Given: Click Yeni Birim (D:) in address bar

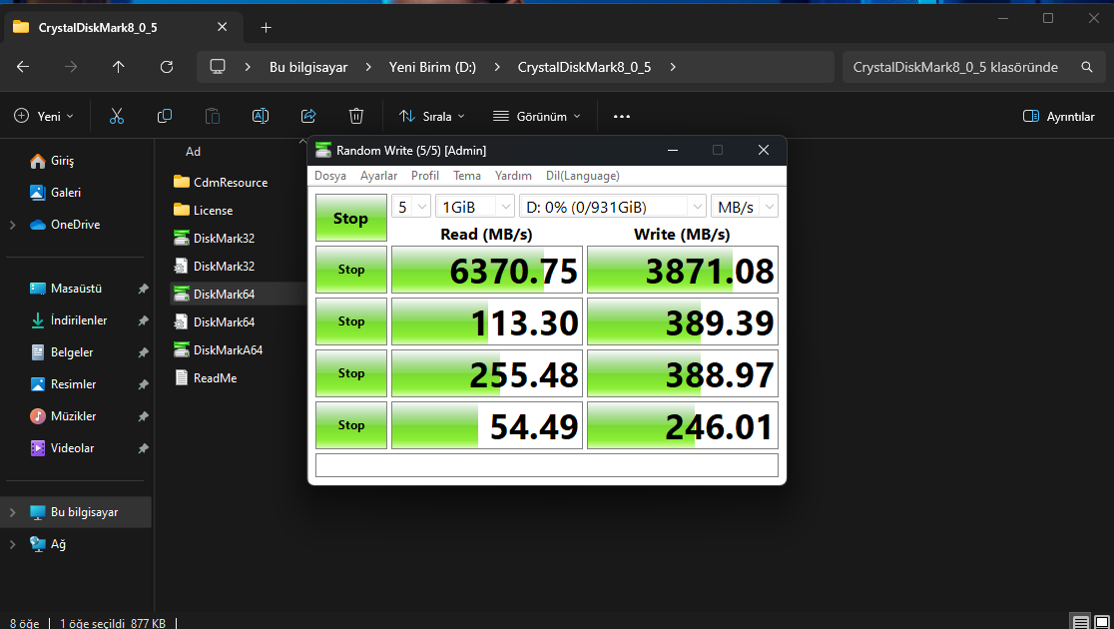Looking at the screenshot, I should pyautogui.click(x=432, y=67).
